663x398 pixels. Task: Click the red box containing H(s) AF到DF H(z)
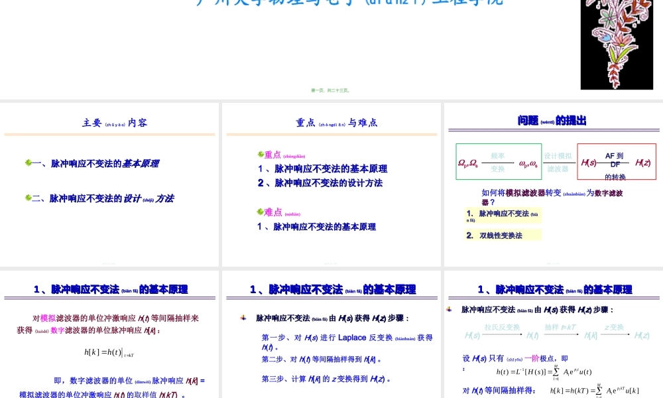615,162
